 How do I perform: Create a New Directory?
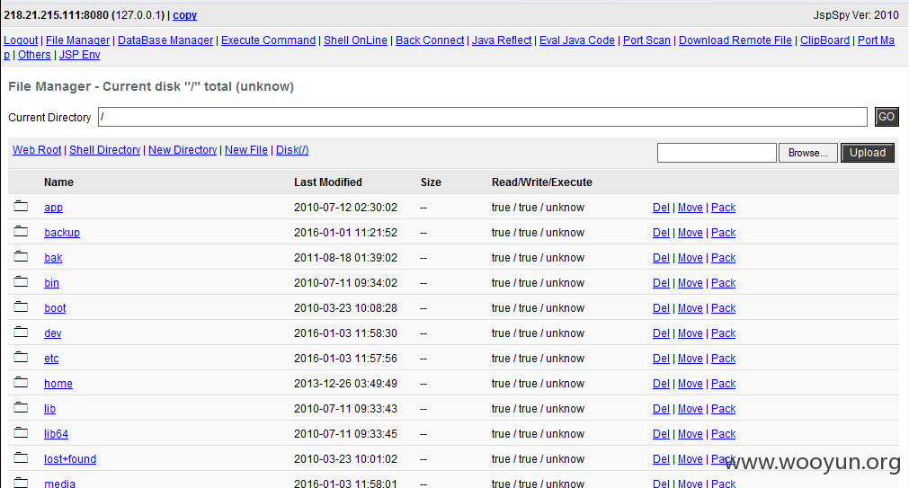coord(183,149)
